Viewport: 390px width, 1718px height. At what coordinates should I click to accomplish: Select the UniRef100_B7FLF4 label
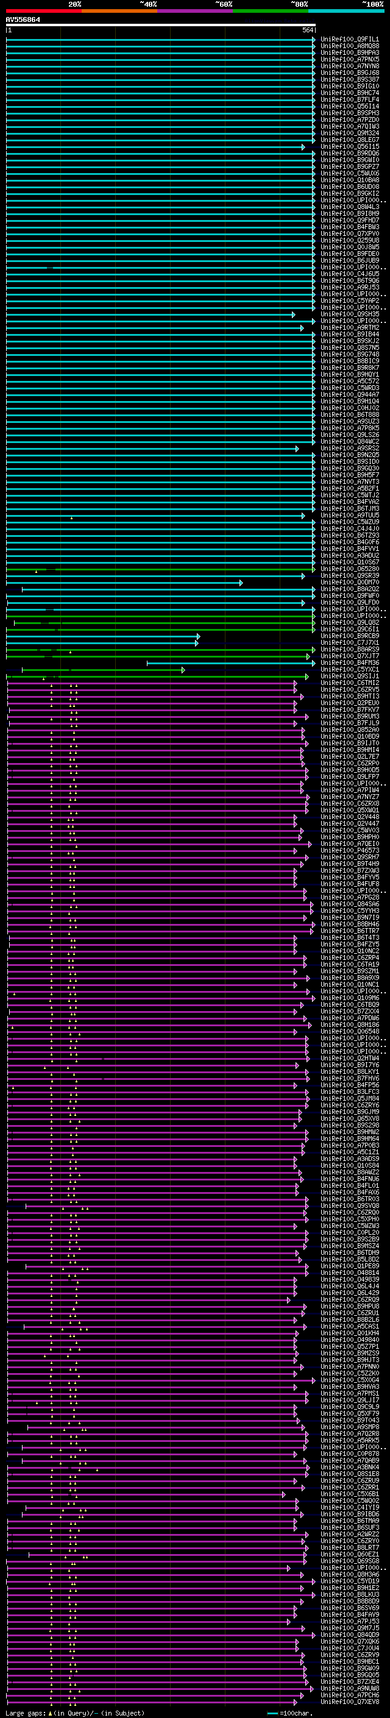(x=350, y=99)
